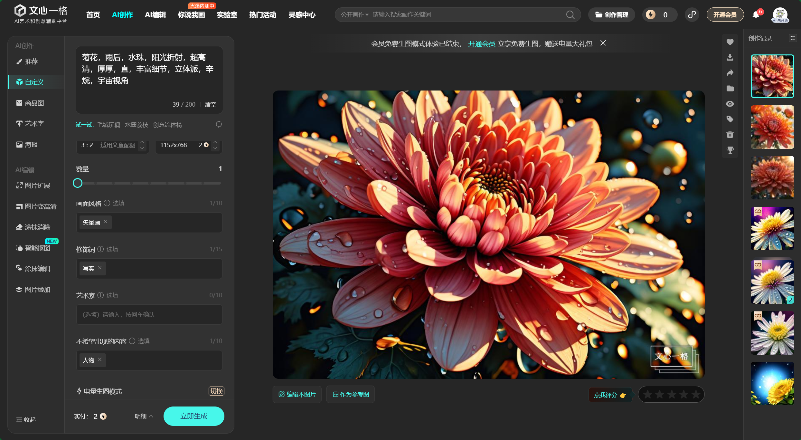Open the notification bell
This screenshot has width=801, height=440.
756,15
